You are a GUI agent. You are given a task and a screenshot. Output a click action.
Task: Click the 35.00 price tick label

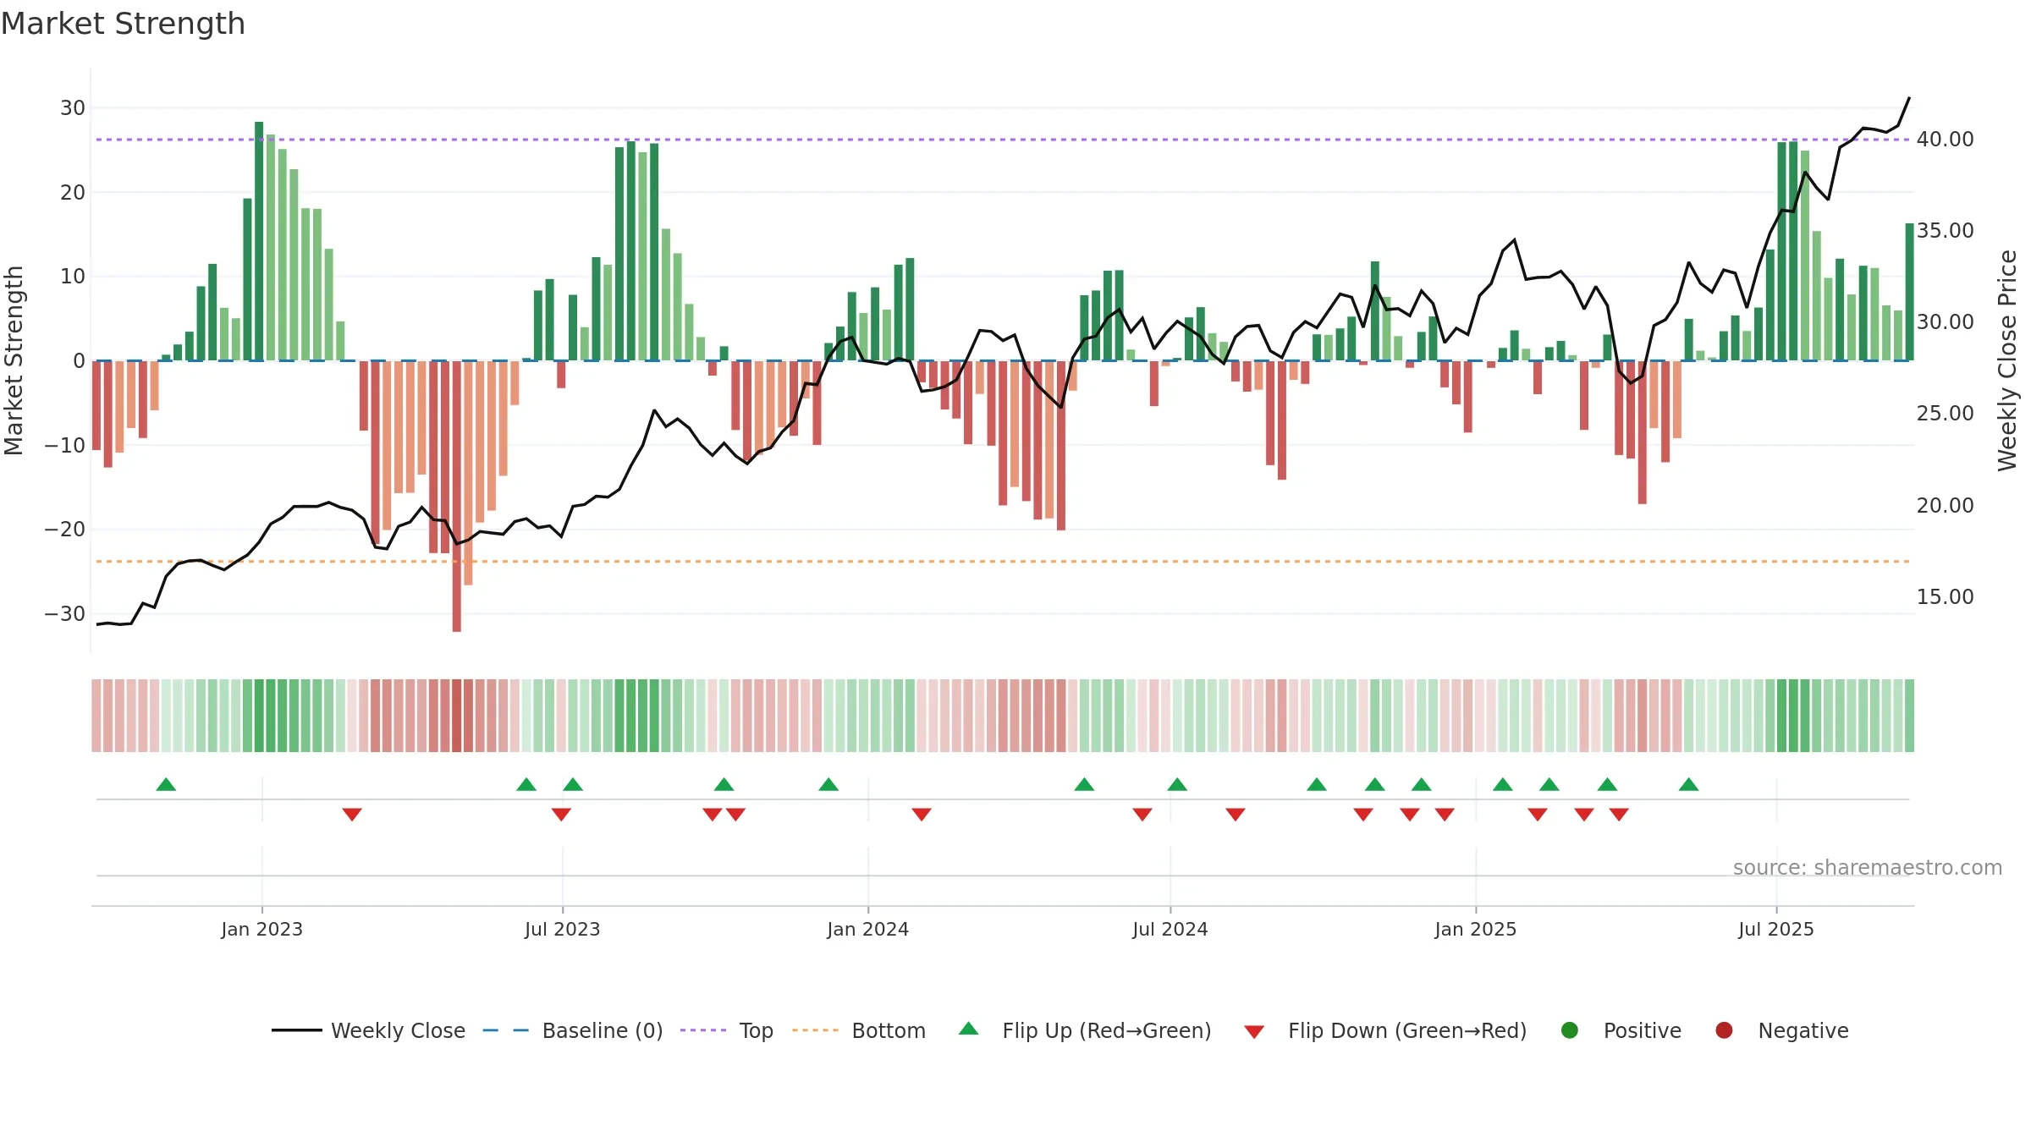[1945, 230]
